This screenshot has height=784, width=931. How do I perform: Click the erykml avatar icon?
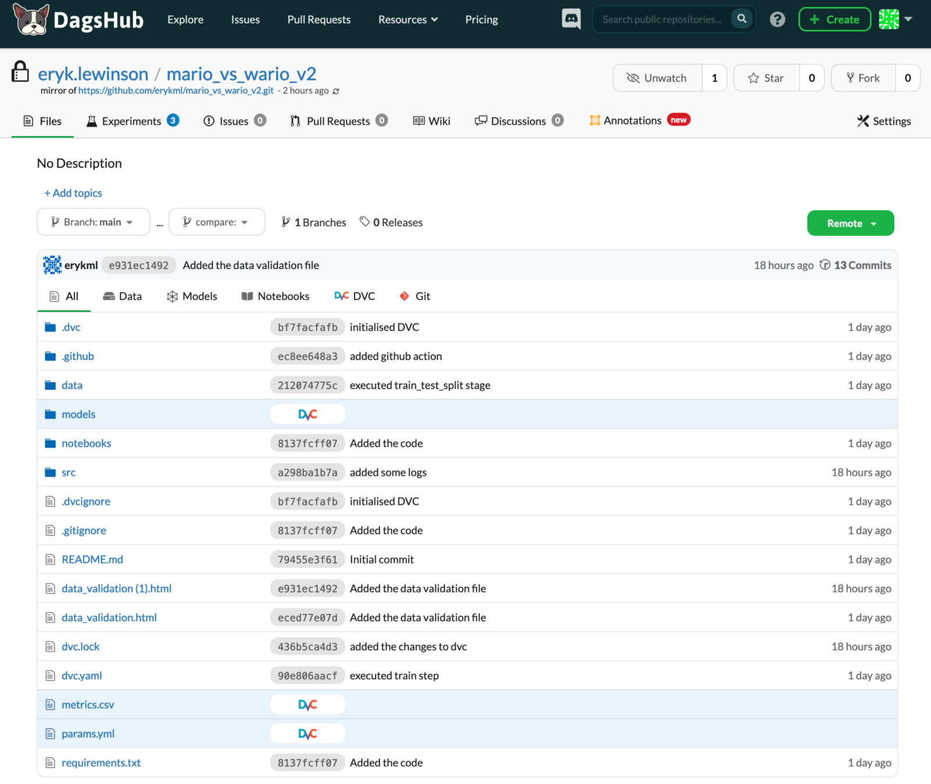pyautogui.click(x=52, y=265)
